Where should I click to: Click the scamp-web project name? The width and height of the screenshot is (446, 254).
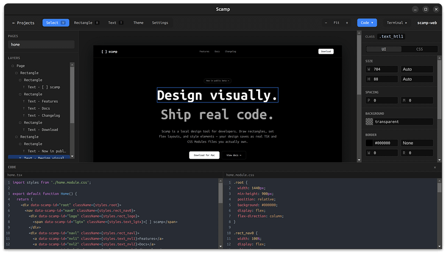[x=427, y=23]
